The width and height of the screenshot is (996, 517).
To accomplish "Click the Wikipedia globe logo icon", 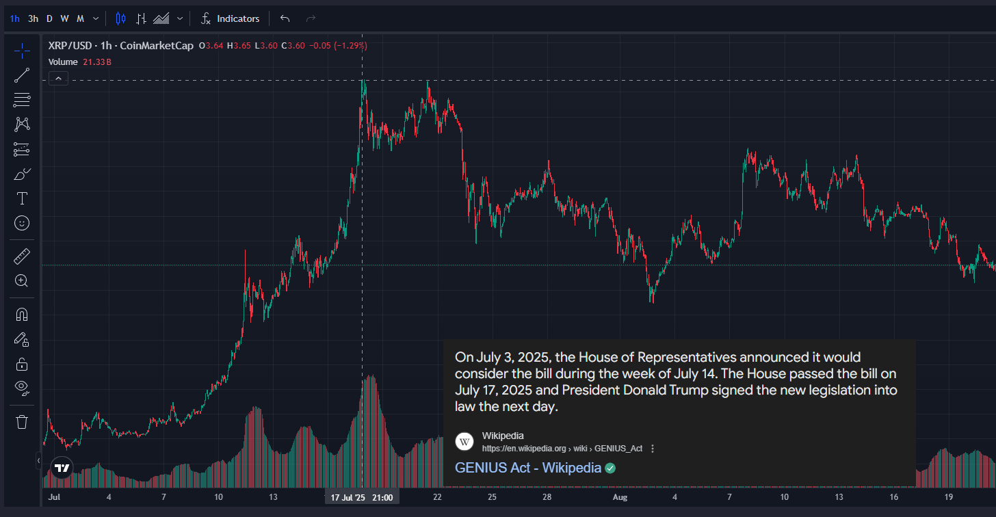I will click(x=465, y=442).
